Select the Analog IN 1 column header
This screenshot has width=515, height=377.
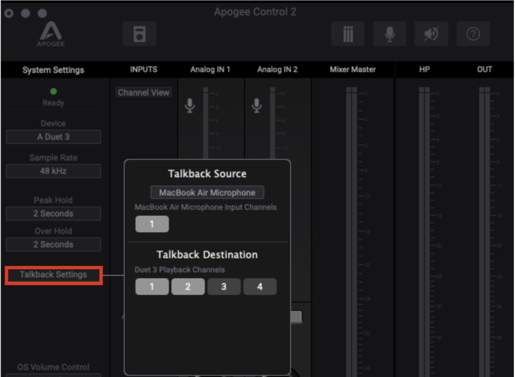pos(210,70)
